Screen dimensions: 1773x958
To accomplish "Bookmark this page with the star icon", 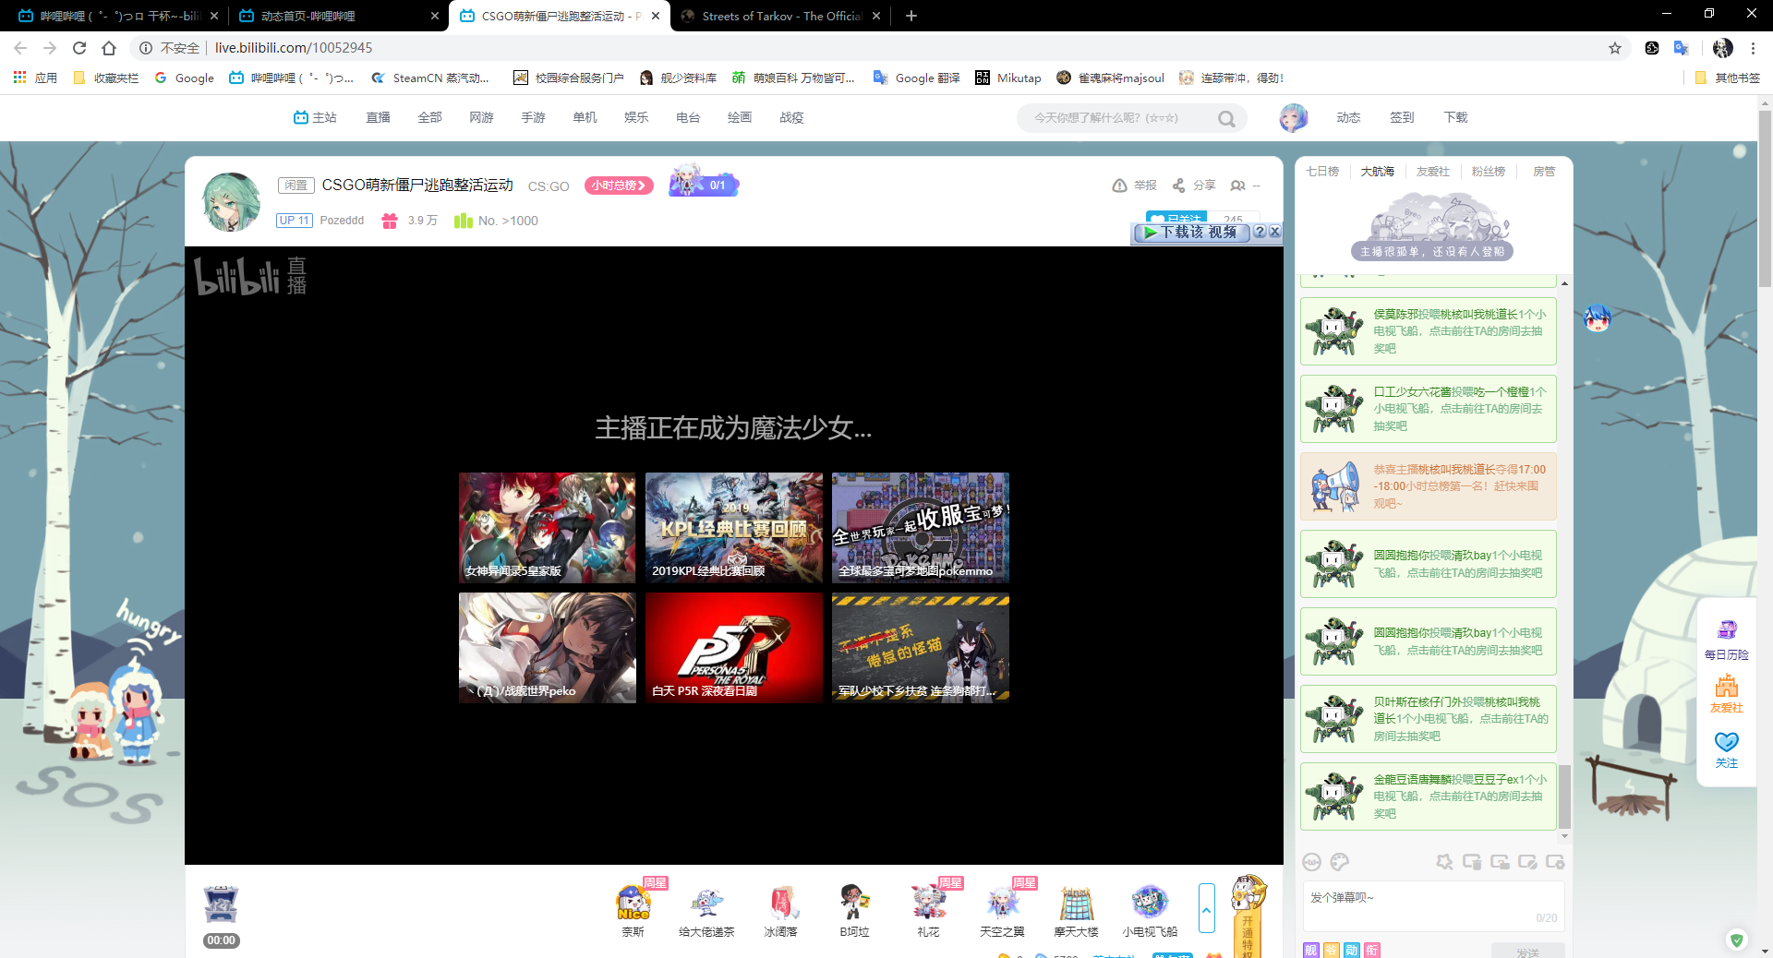I will [x=1615, y=48].
